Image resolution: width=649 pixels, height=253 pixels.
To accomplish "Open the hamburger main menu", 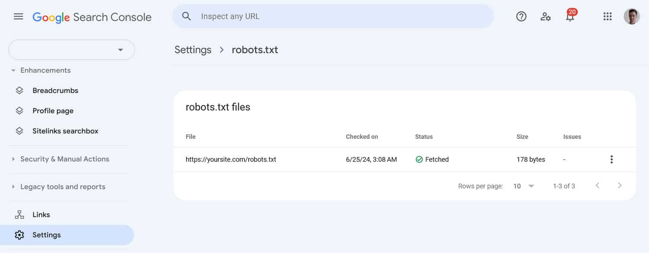I will click(18, 17).
